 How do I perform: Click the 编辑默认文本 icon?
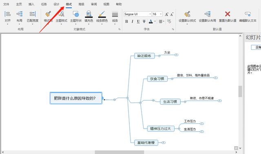point(248,14)
